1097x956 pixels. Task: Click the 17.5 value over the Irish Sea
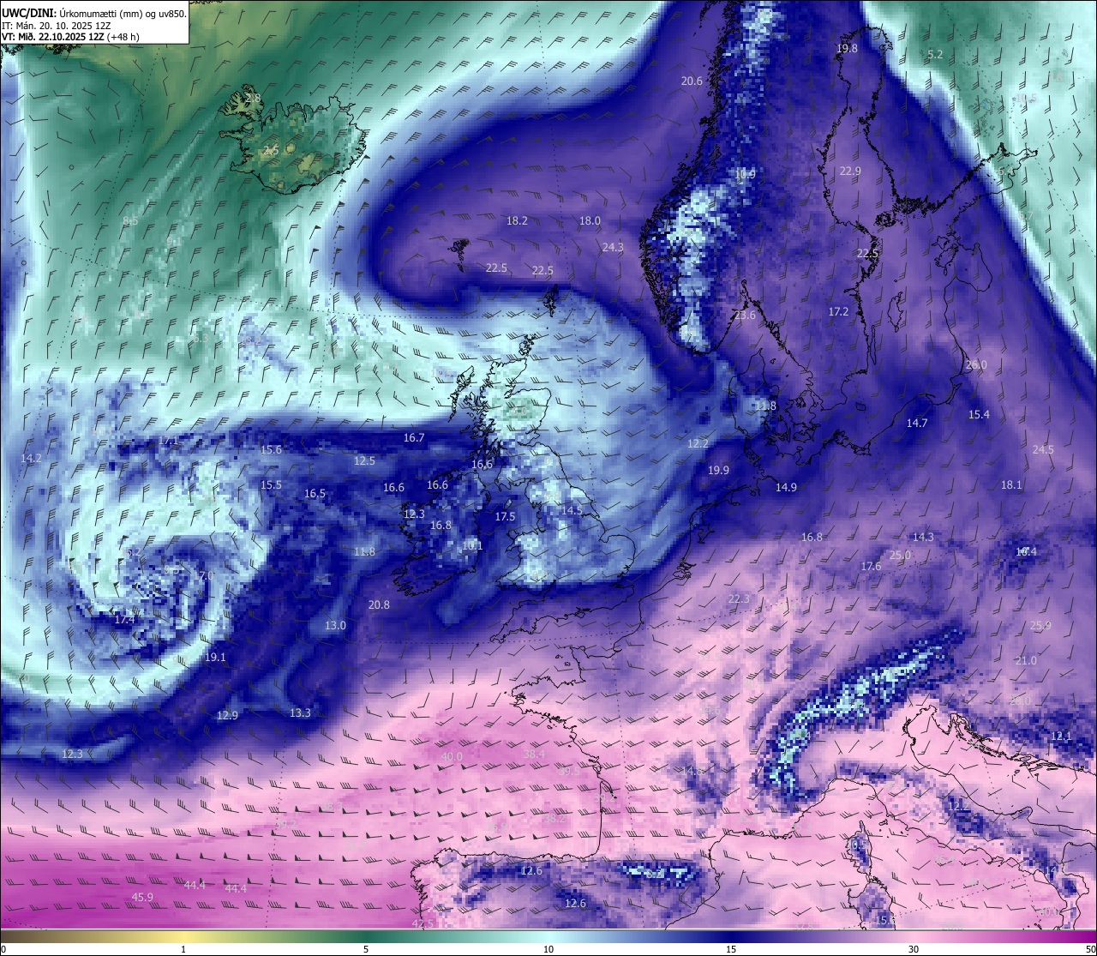click(x=505, y=516)
